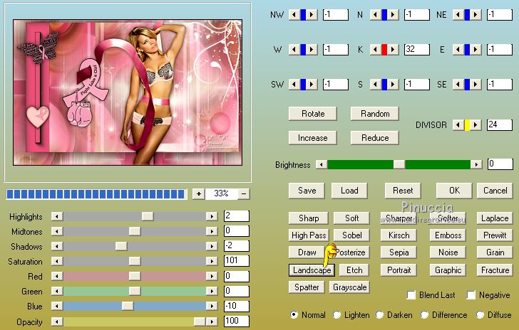Viewport: 519px width, 330px height.
Task: Apply the Spatter preset
Action: tap(307, 287)
